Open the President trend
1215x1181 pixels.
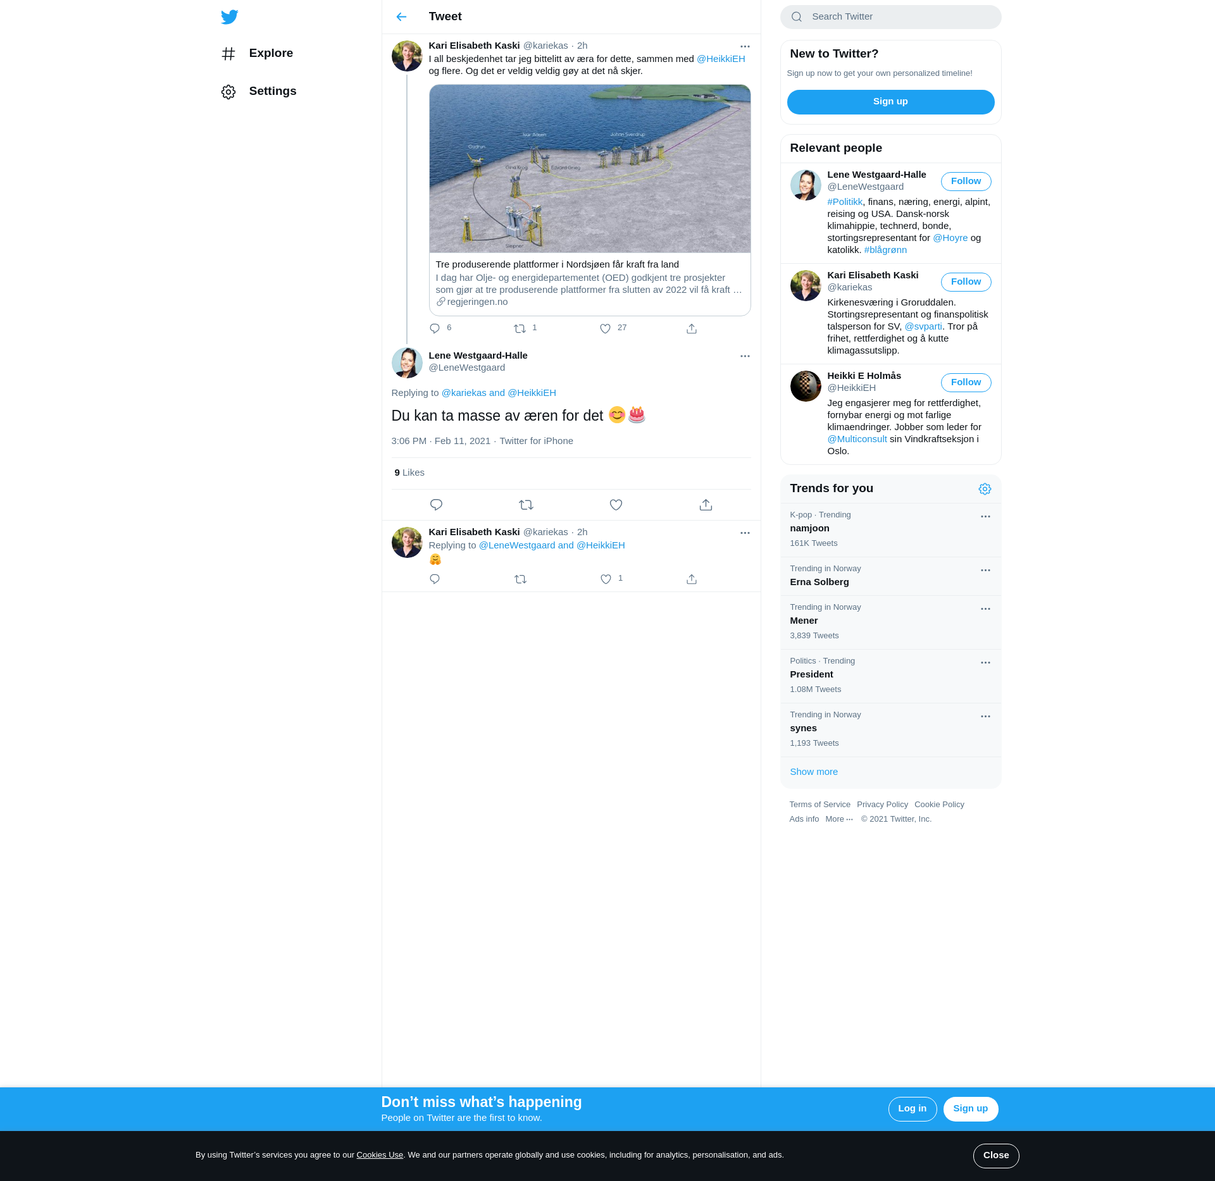[x=890, y=676]
